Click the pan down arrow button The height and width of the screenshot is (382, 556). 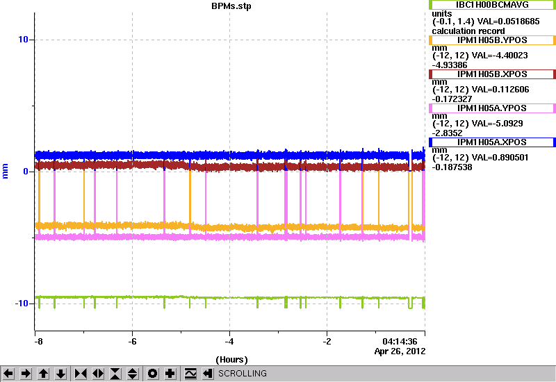tap(60, 374)
